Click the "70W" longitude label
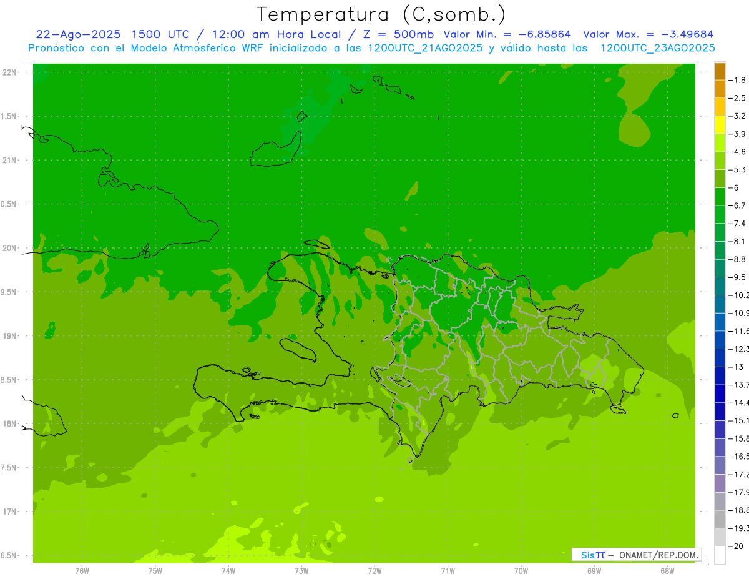Image resolution: width=749 pixels, height=579 pixels. (521, 570)
